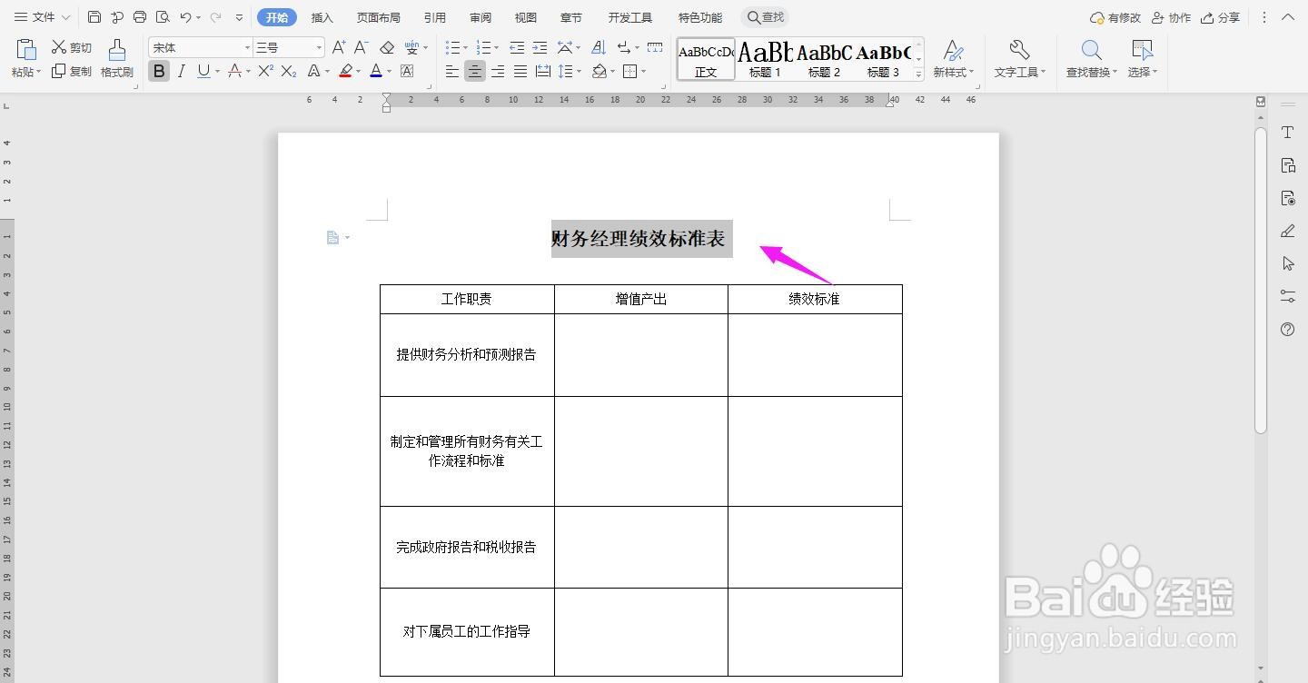Apply the 标题 1 heading style
The height and width of the screenshot is (683, 1308).
(765, 59)
